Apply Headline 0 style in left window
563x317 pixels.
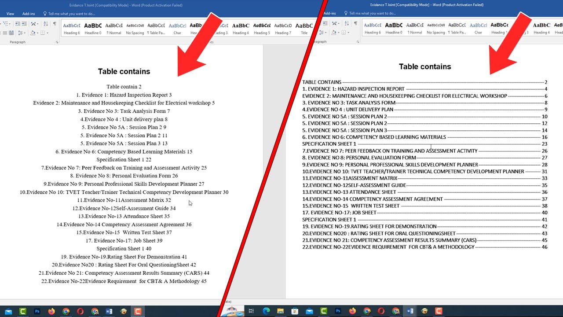[x=93, y=29]
